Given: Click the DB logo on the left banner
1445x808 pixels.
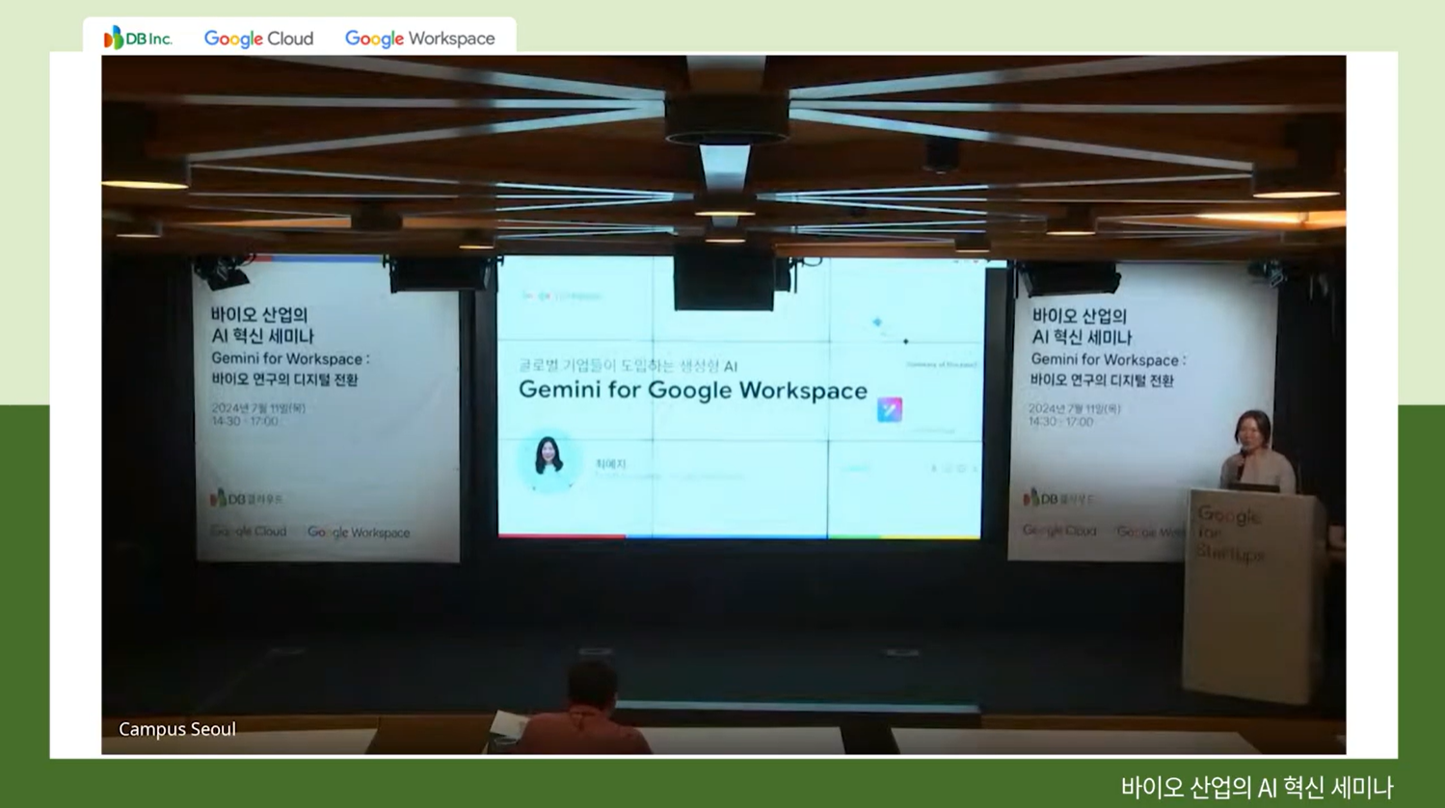Looking at the screenshot, I should [x=247, y=498].
